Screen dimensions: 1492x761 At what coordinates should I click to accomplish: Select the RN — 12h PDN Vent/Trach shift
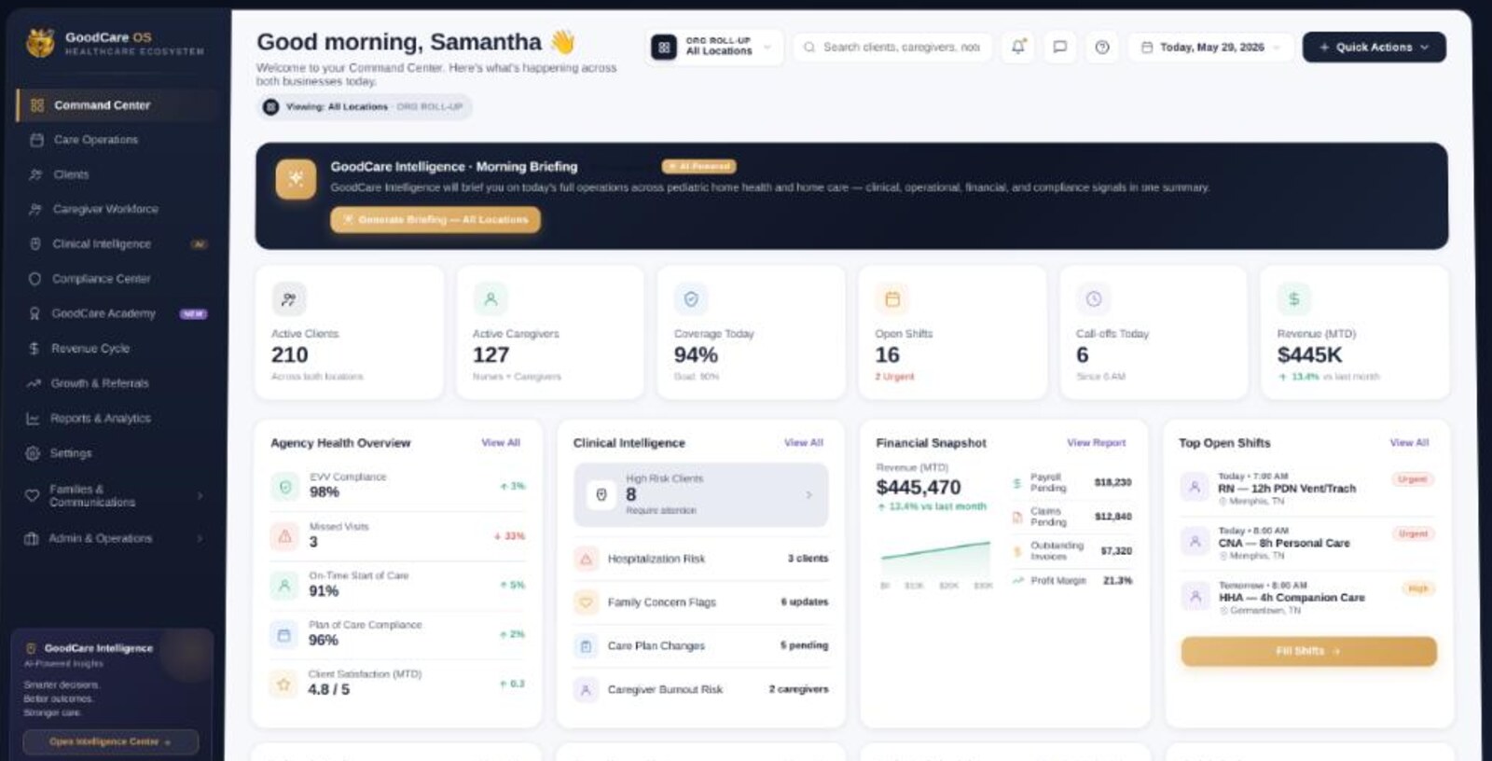point(1307,488)
